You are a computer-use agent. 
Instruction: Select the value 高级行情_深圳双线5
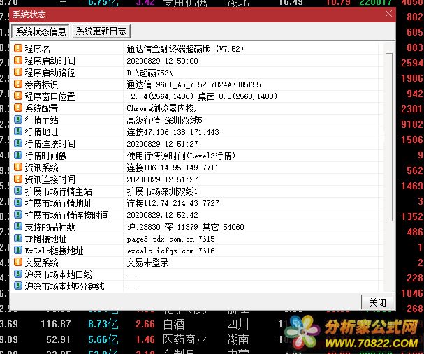(164, 120)
